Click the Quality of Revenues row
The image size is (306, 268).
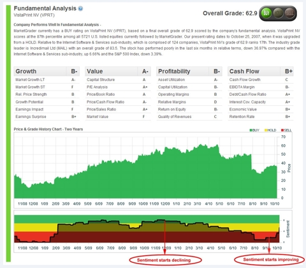pyautogui.click(x=189, y=117)
